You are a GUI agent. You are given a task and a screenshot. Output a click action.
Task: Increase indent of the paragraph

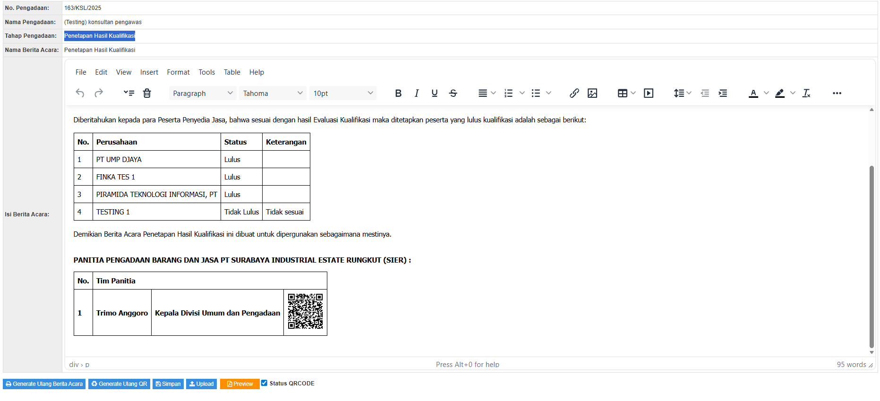[x=723, y=93]
